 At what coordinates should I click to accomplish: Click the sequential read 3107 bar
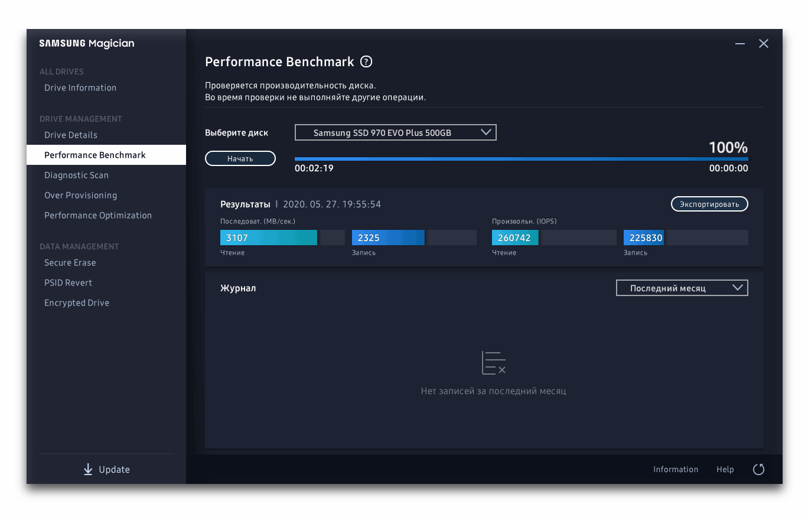(282, 238)
